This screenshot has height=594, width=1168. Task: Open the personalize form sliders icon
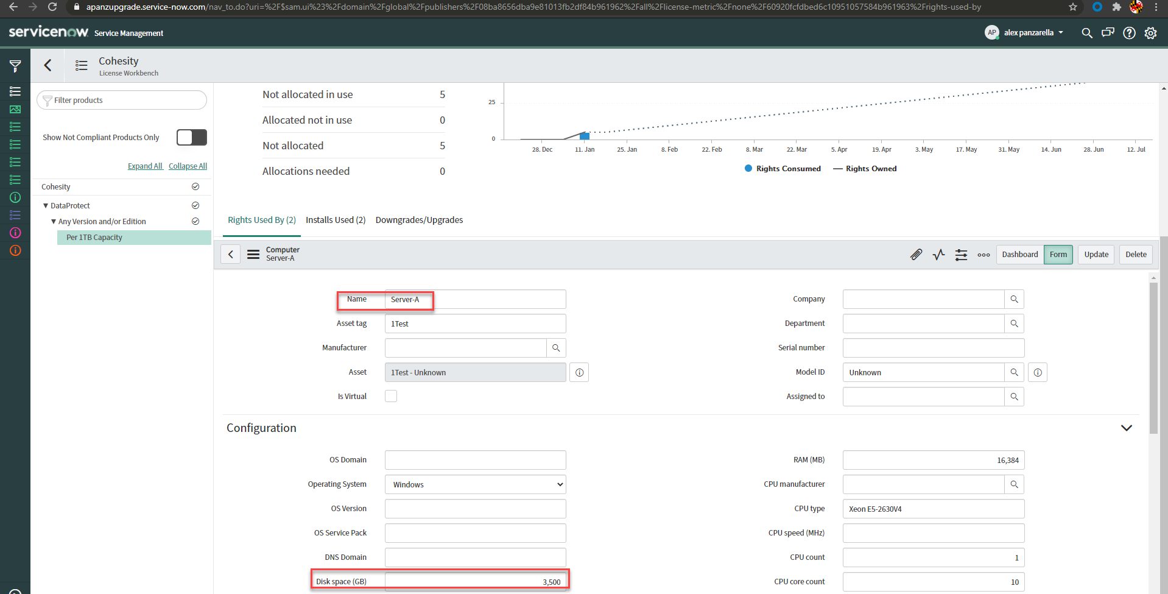click(x=962, y=255)
